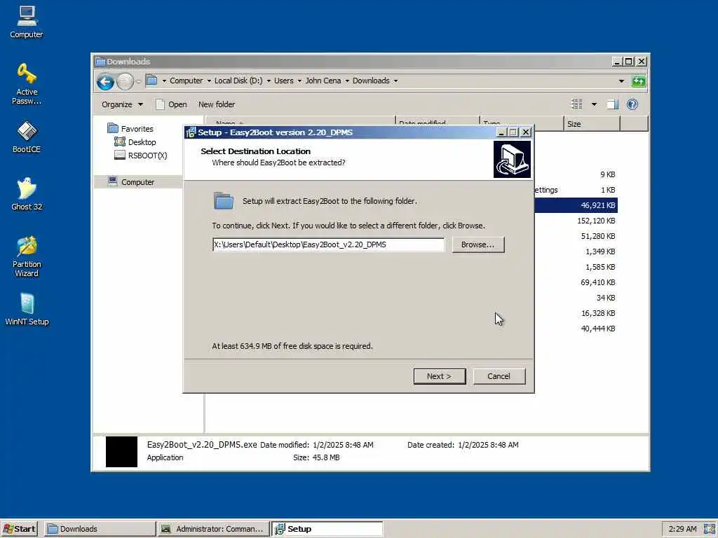Click the help question mark icon
Image resolution: width=718 pixels, height=538 pixels.
point(632,105)
